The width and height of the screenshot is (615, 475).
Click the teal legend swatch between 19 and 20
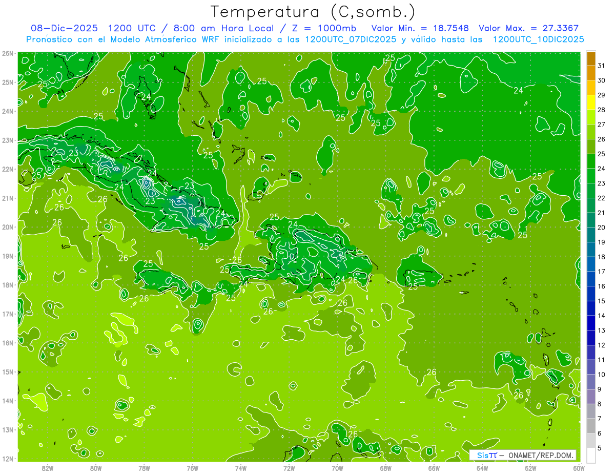pyautogui.click(x=591, y=235)
